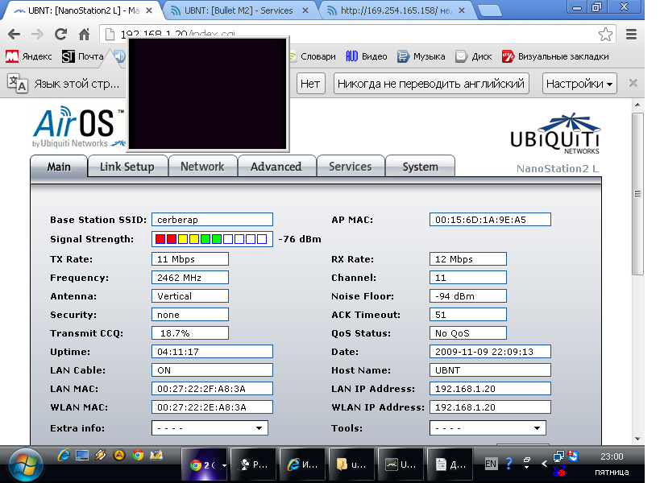Click the Нет translate button
Image resolution: width=660 pixels, height=483 pixels.
click(x=310, y=83)
